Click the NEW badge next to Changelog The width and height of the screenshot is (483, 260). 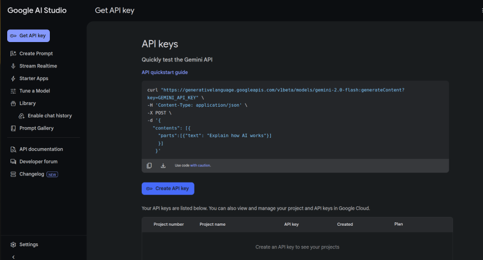click(x=52, y=174)
